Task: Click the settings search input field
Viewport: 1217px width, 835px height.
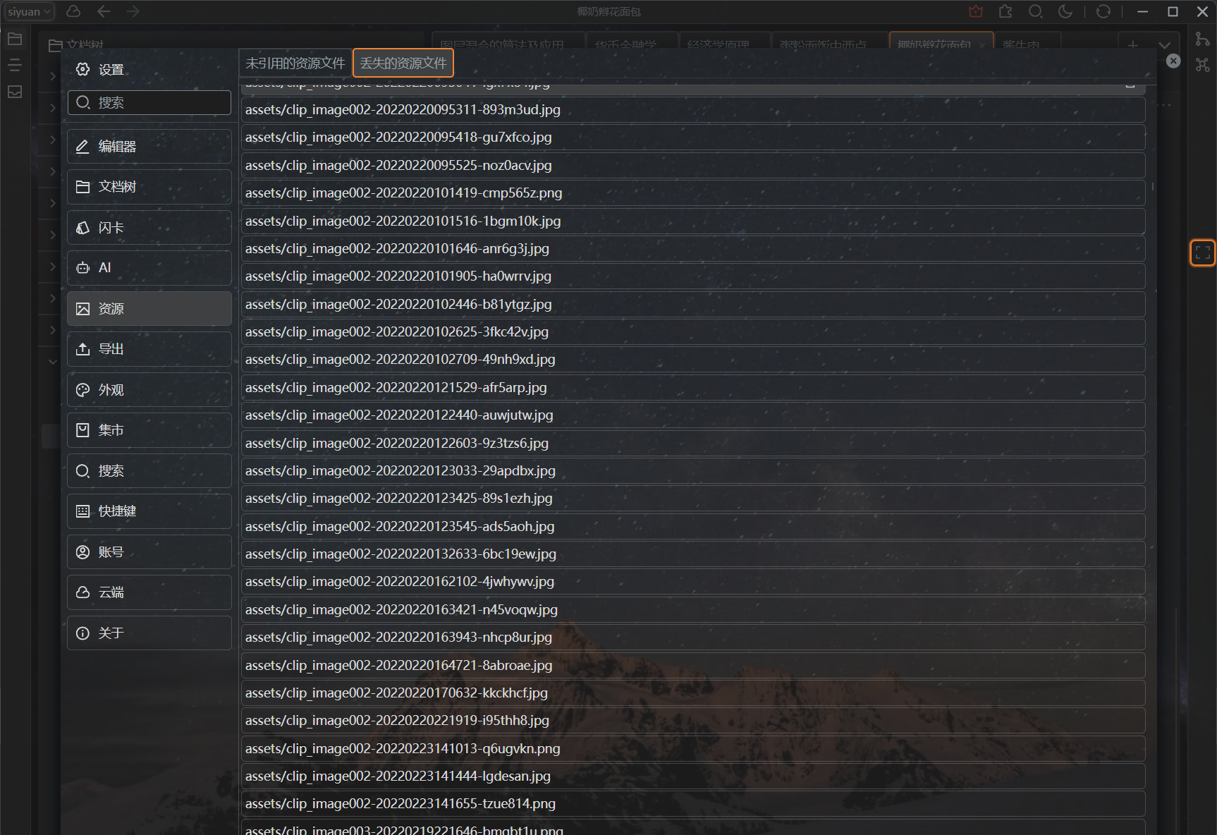Action: (x=149, y=102)
